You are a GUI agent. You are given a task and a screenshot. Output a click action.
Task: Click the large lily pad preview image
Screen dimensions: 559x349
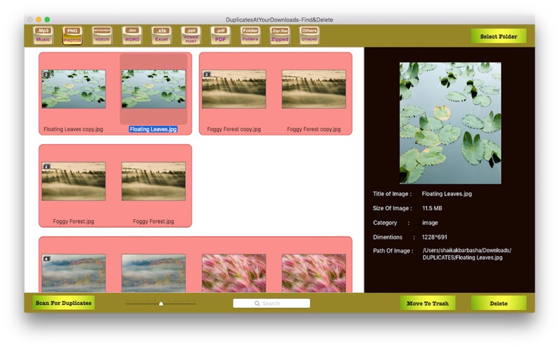pos(450,124)
